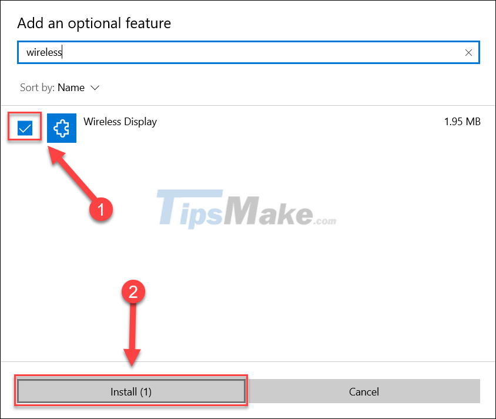This screenshot has width=496, height=419.
Task: Focus the search field containing "wireless"
Action: pos(249,52)
